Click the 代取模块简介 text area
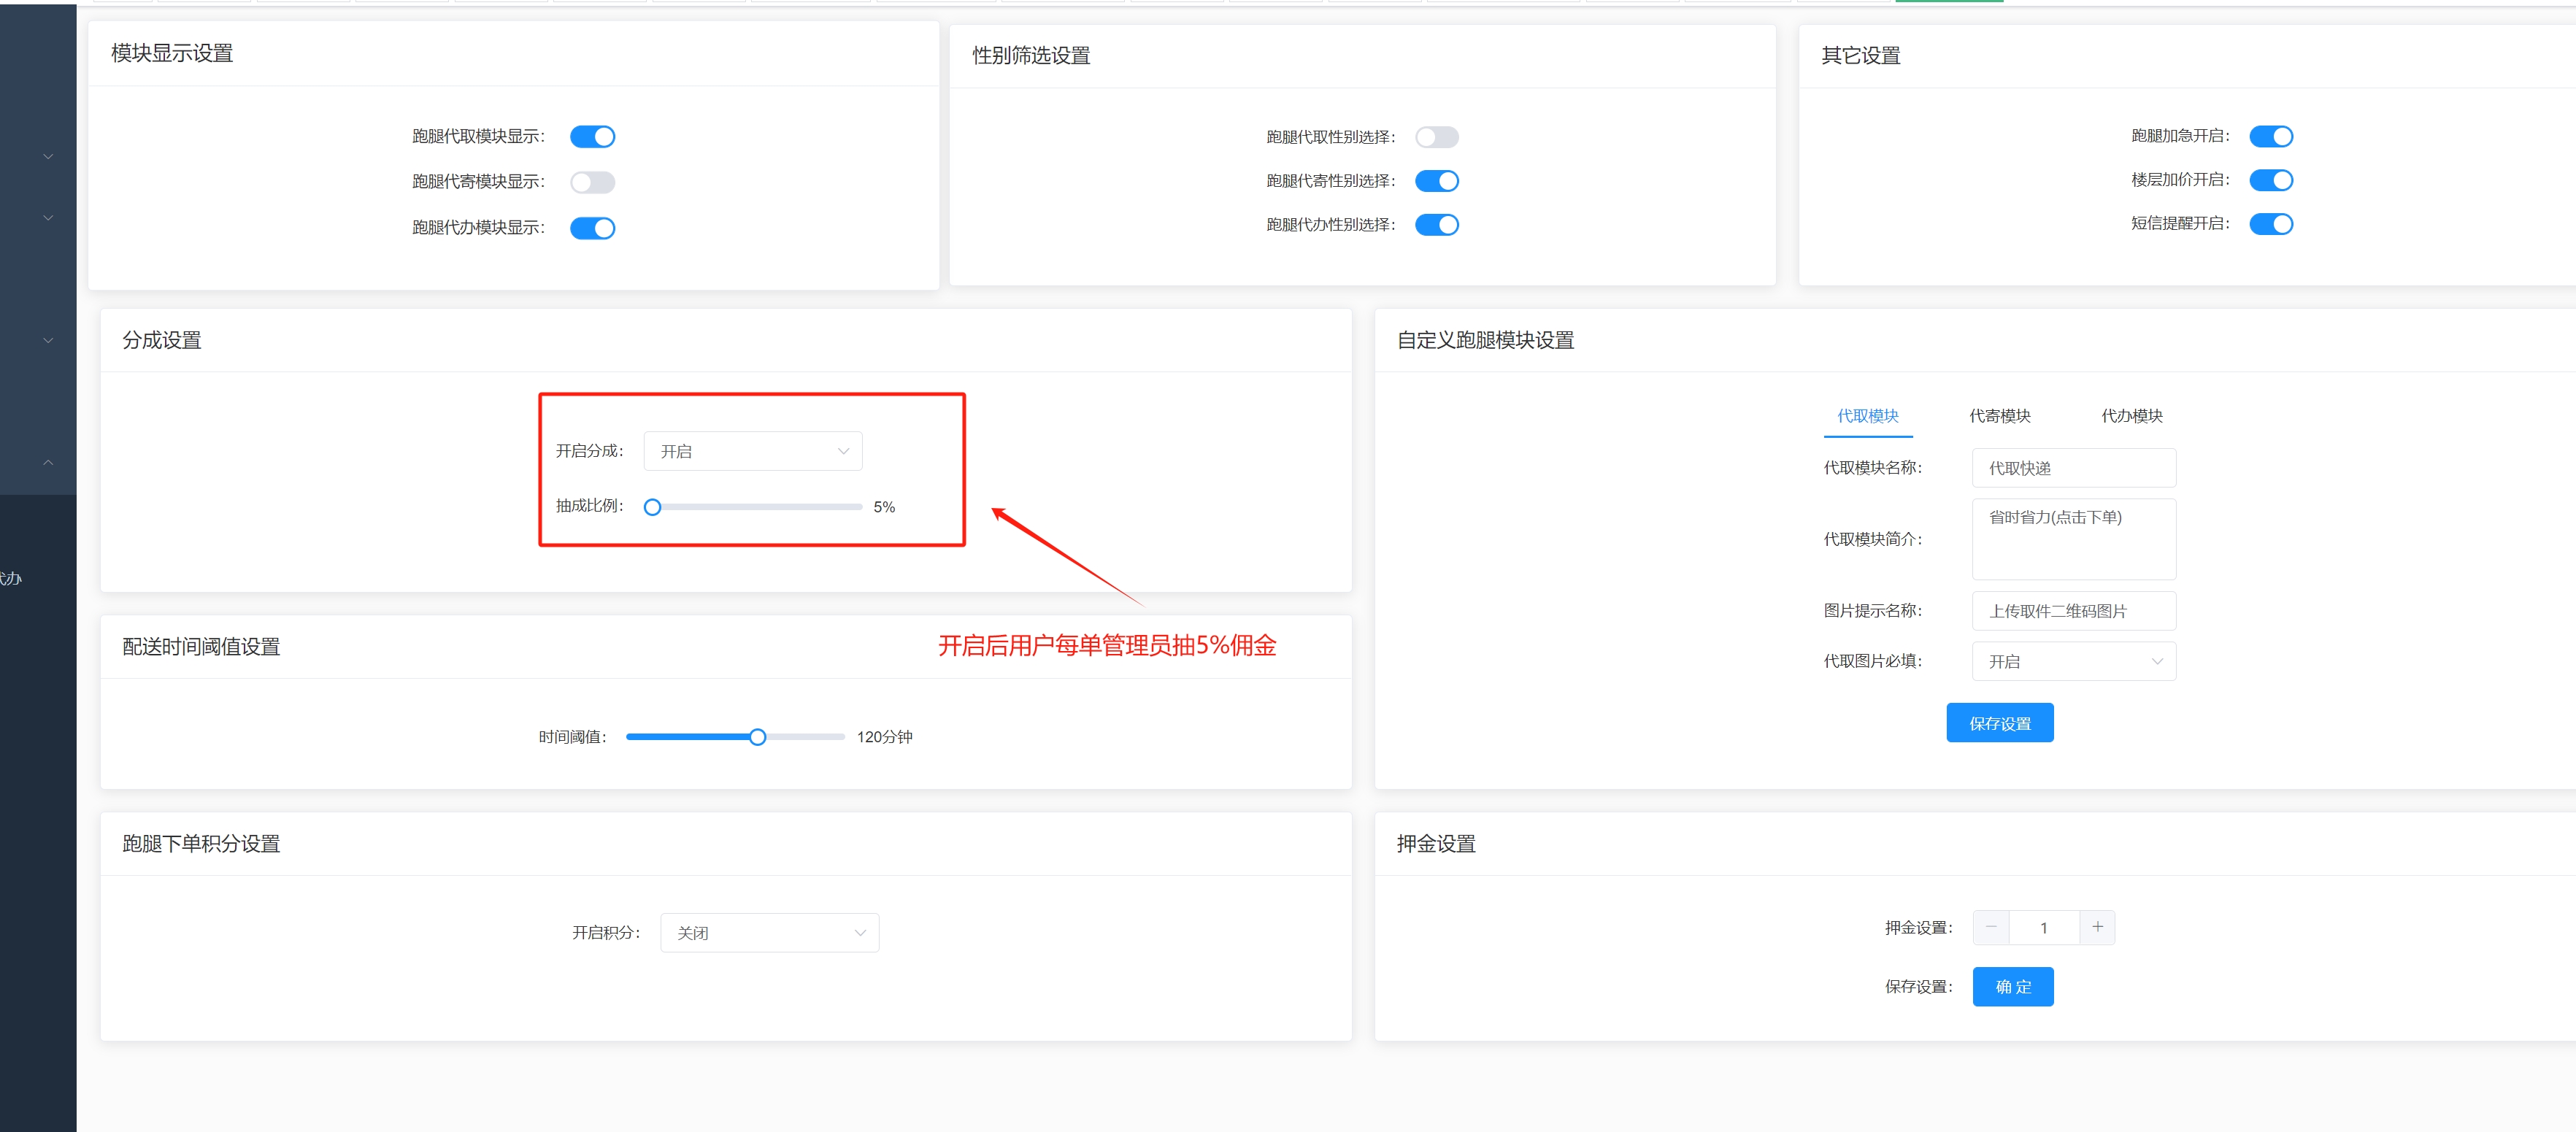 pos(2073,539)
